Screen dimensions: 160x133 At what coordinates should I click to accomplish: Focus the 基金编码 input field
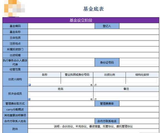pyautogui.click(x=61, y=26)
